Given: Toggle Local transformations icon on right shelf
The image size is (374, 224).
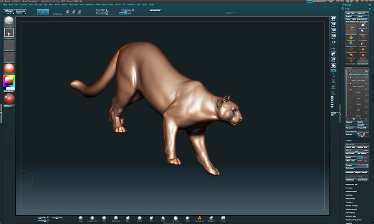Looking at the screenshot, I should 333,43.
